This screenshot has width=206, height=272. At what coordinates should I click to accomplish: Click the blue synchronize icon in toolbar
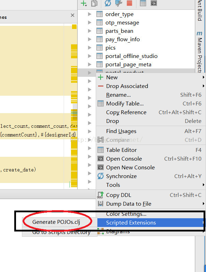pos(108,3)
